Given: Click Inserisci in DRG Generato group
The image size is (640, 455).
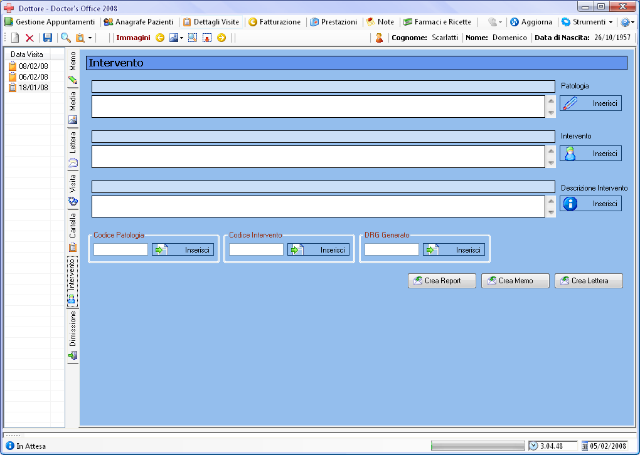Looking at the screenshot, I should point(454,250).
